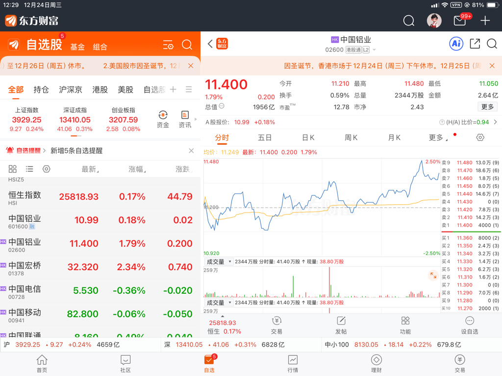This screenshot has width=502, height=376.
Task: Go to 社区 community tab
Action: [125, 364]
